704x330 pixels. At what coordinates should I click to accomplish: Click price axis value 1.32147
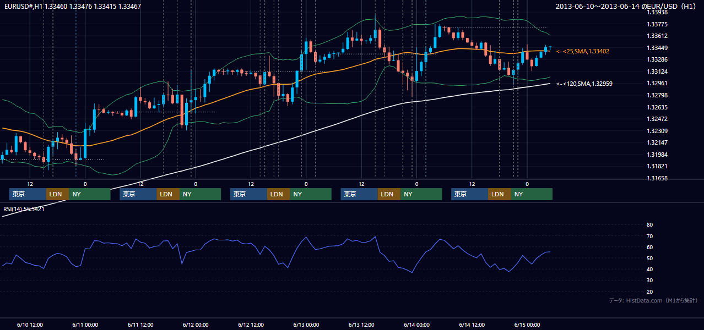pos(657,142)
